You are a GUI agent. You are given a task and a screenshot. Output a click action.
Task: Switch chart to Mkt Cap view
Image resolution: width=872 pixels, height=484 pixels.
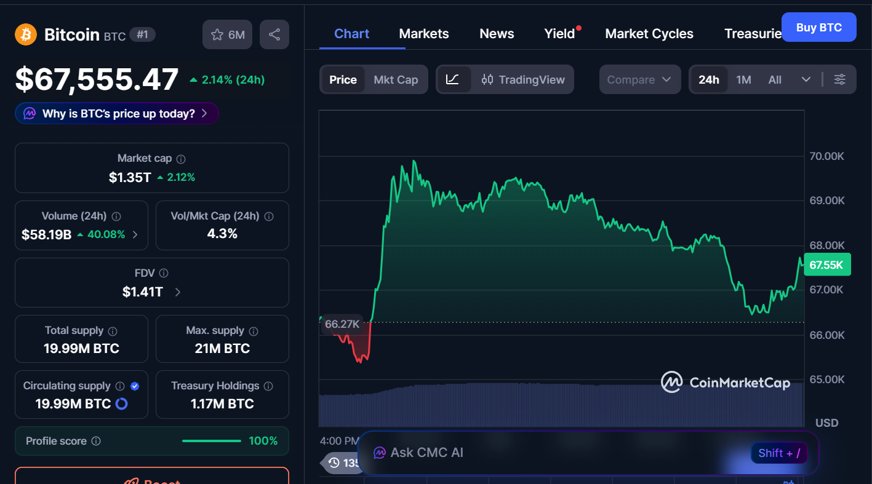pos(396,79)
